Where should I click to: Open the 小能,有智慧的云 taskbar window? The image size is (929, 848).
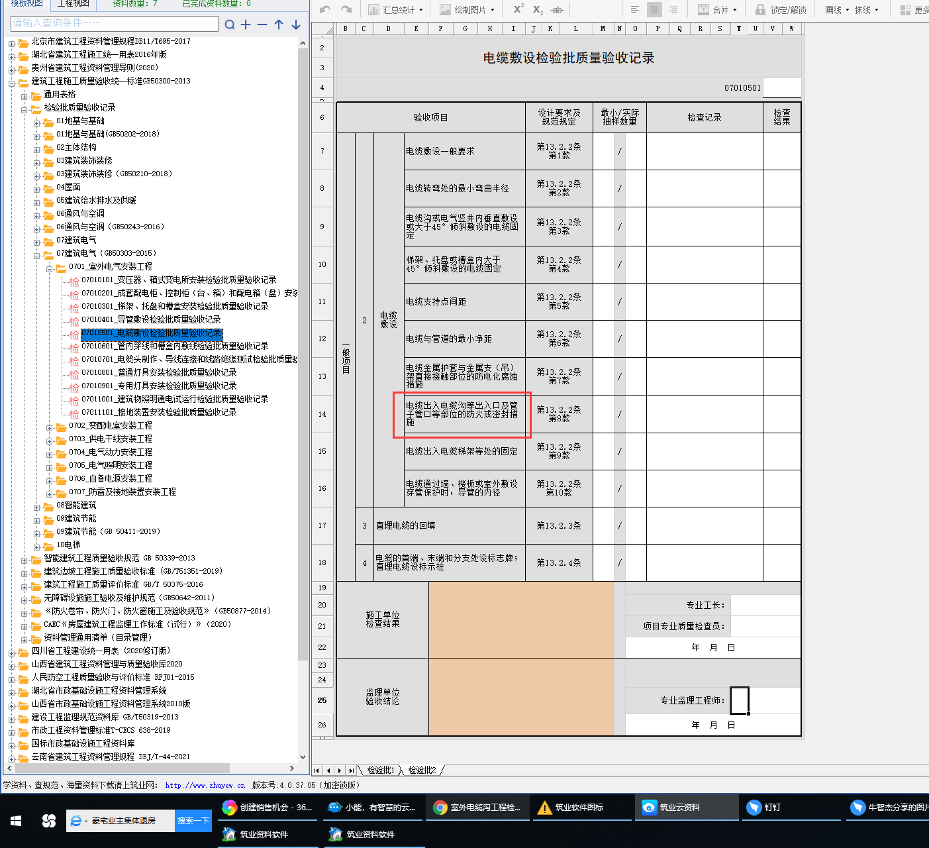tap(373, 807)
